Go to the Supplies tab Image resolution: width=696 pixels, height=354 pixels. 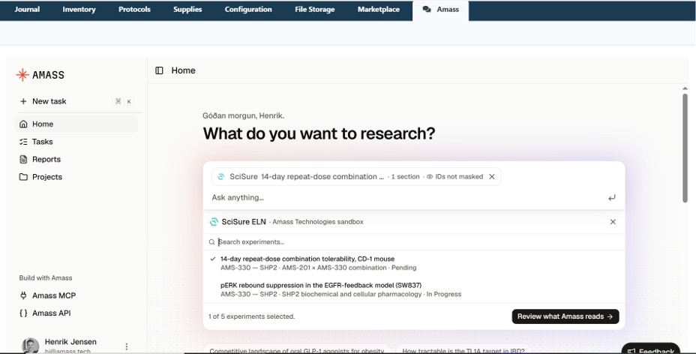point(187,9)
